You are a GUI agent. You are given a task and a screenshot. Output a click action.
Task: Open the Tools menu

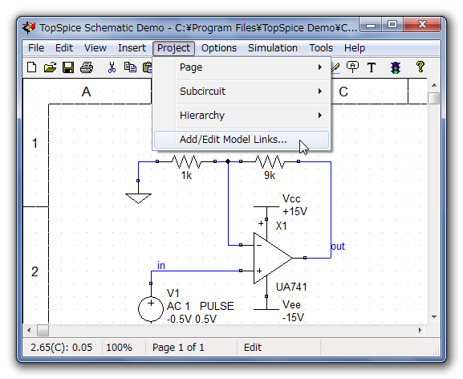tap(321, 48)
